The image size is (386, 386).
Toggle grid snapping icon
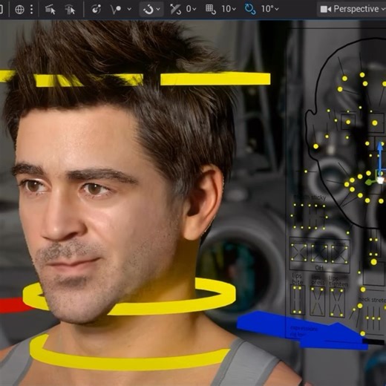[211, 10]
